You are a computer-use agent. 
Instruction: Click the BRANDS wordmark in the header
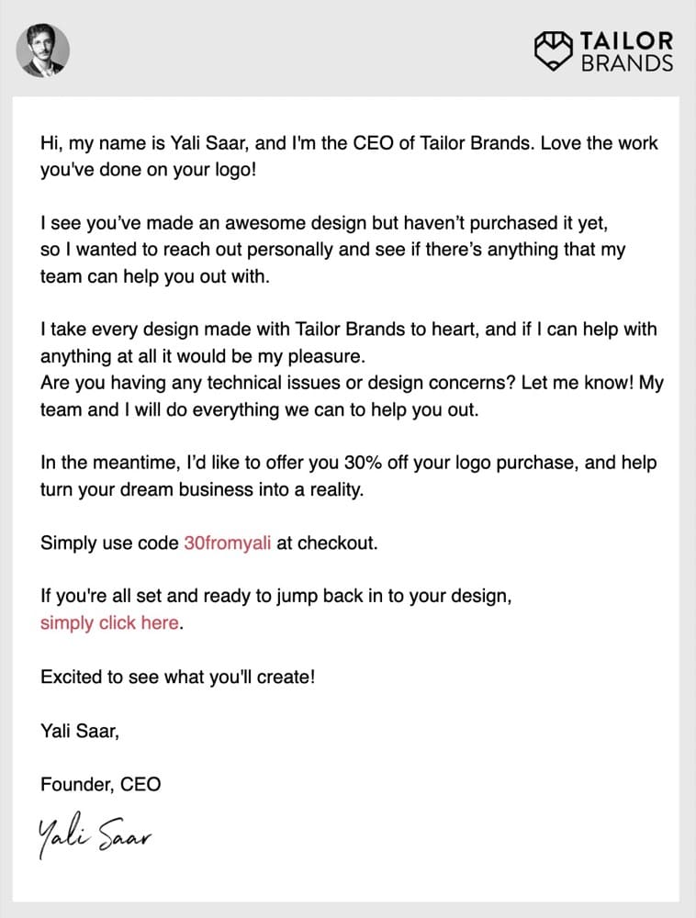click(x=625, y=63)
